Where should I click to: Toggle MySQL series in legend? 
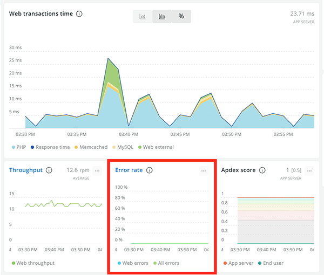click(123, 147)
